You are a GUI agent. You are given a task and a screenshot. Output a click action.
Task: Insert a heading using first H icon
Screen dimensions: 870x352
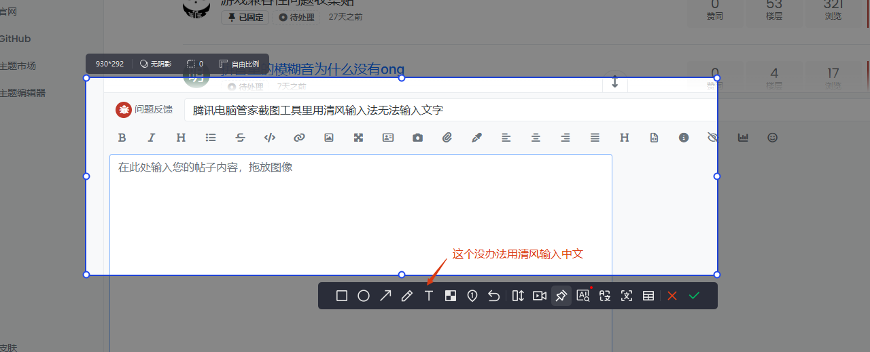pyautogui.click(x=181, y=138)
